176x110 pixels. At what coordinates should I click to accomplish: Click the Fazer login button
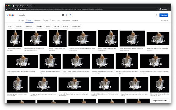coord(164,15)
